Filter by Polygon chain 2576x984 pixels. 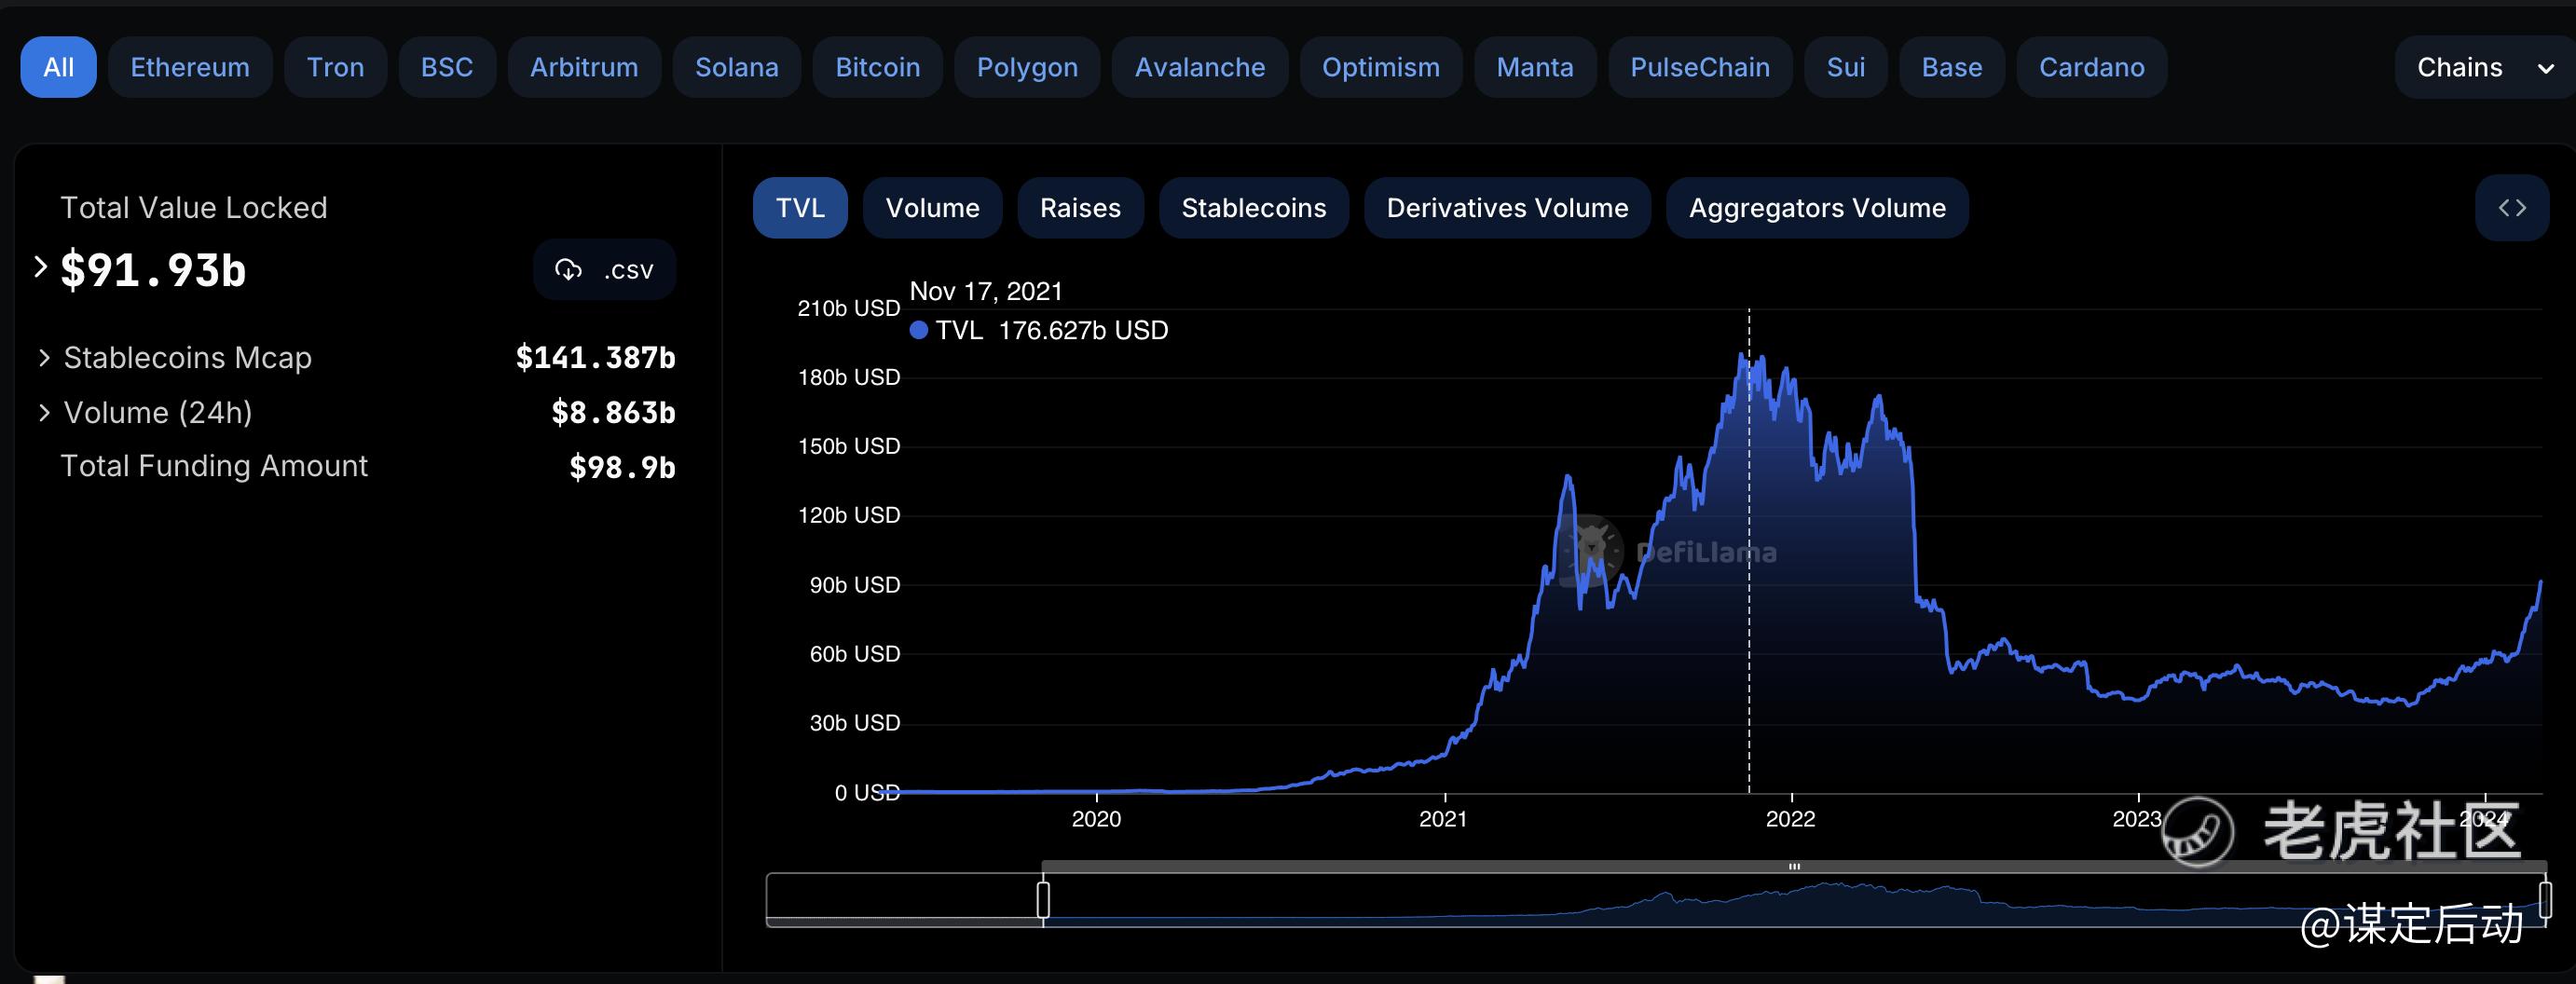[x=1027, y=67]
